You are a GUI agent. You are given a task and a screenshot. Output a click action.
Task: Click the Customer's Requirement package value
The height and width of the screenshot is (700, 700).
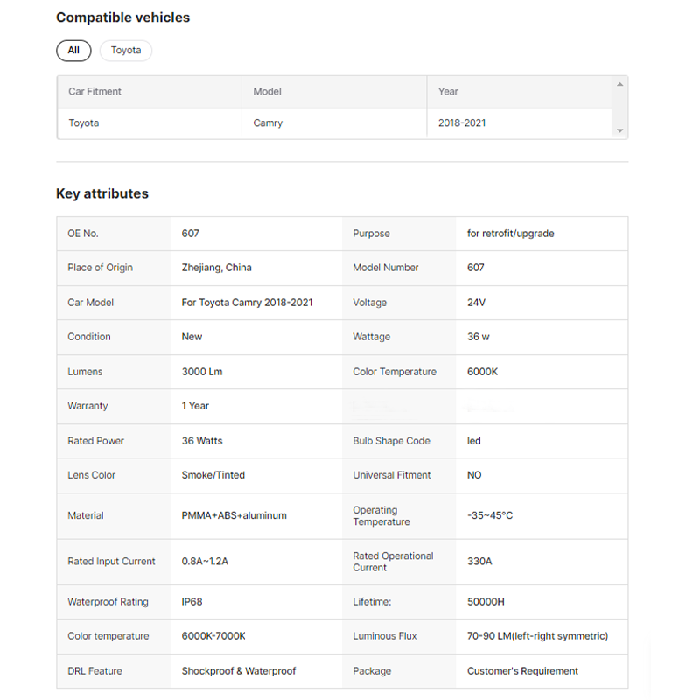click(x=522, y=671)
